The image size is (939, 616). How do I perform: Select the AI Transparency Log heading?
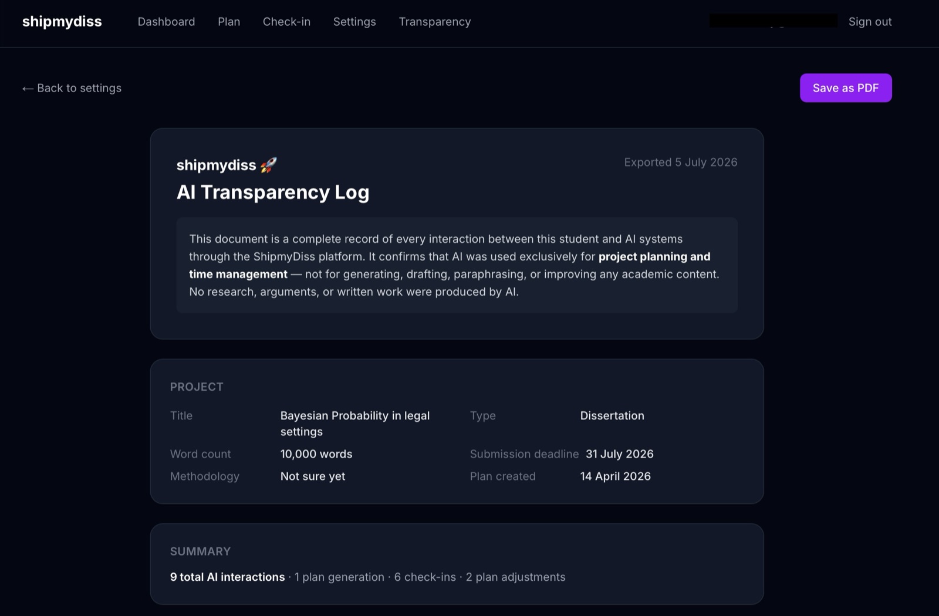[273, 192]
